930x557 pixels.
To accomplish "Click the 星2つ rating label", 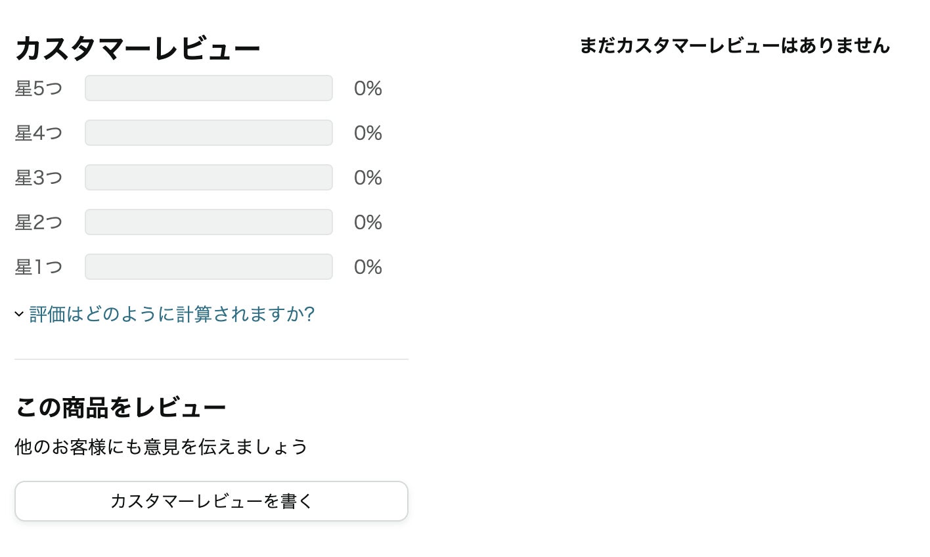I will point(39,222).
